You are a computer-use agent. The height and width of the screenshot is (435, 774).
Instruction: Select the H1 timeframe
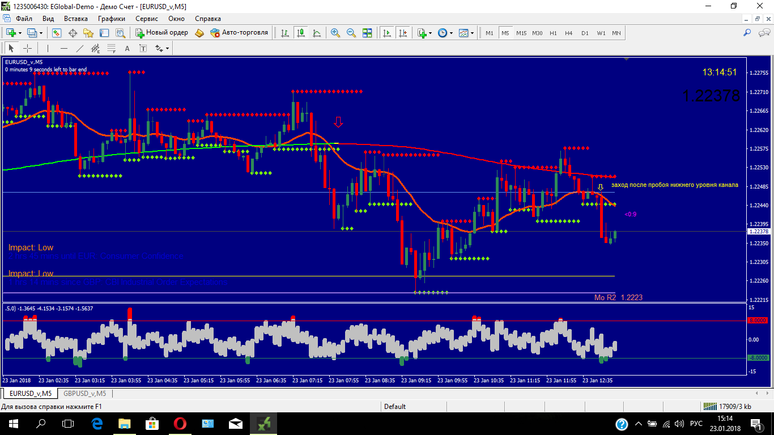[553, 33]
